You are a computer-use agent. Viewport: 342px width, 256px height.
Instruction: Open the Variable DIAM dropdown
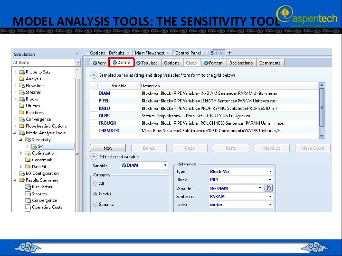click(165, 165)
